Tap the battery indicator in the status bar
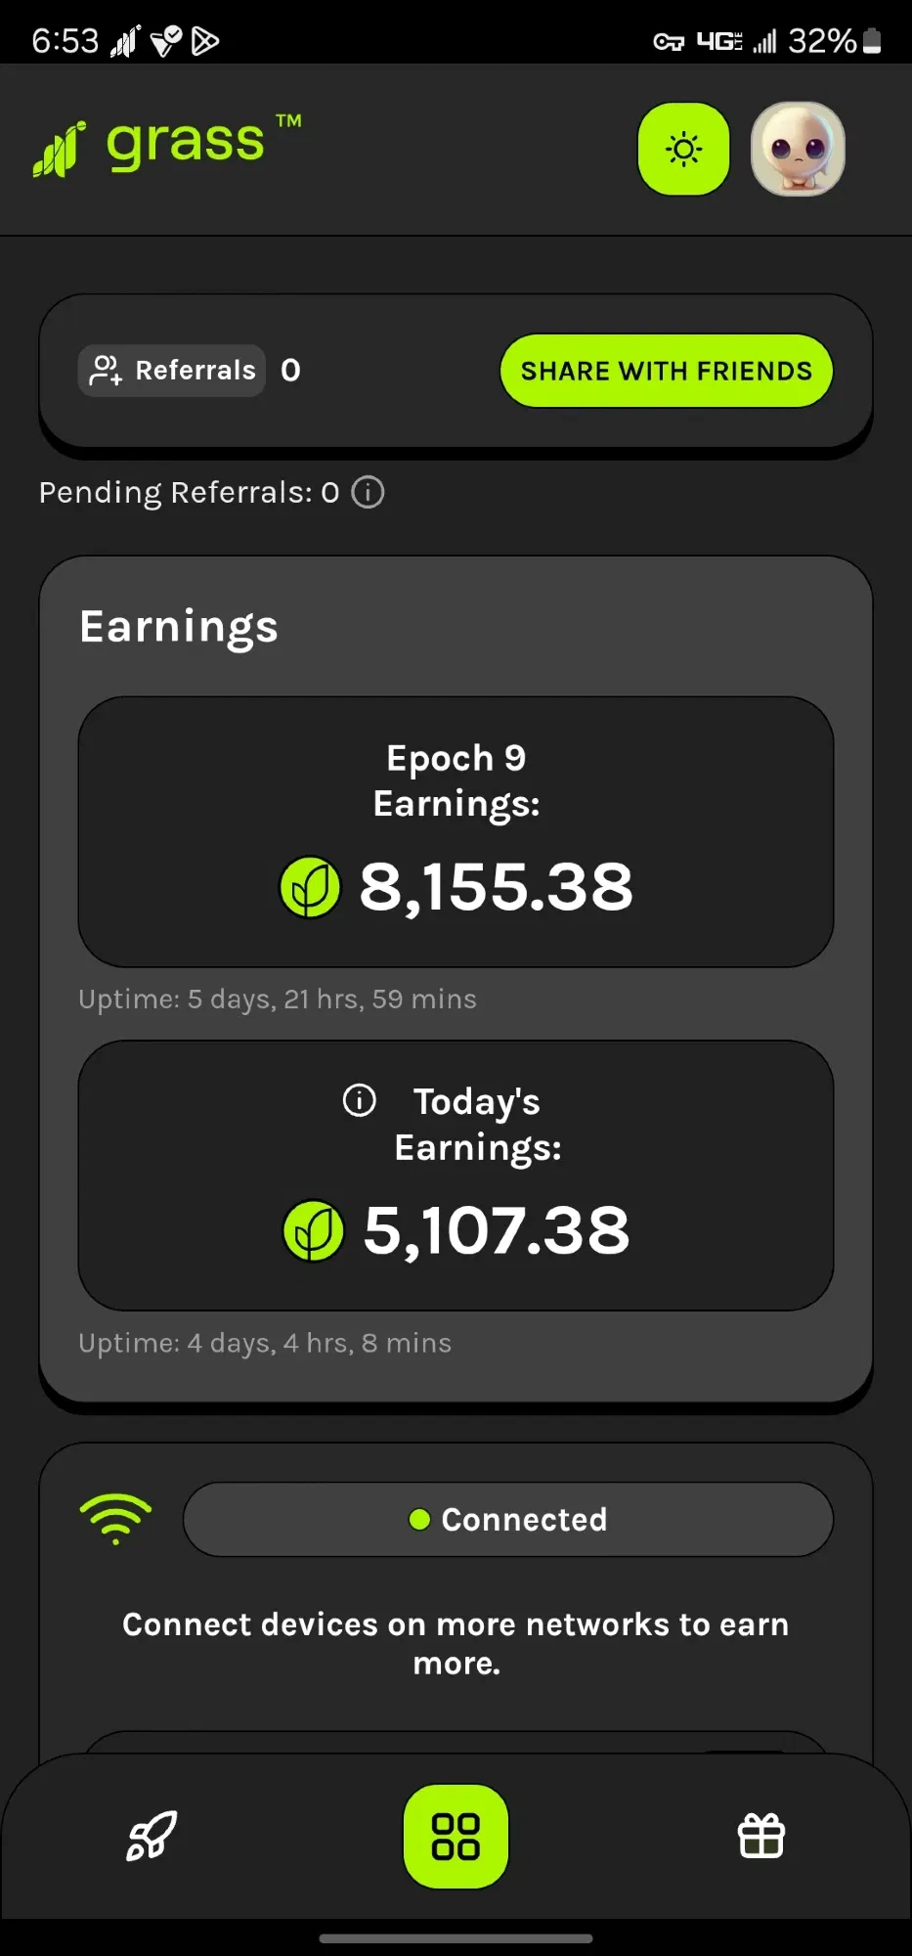 [873, 41]
